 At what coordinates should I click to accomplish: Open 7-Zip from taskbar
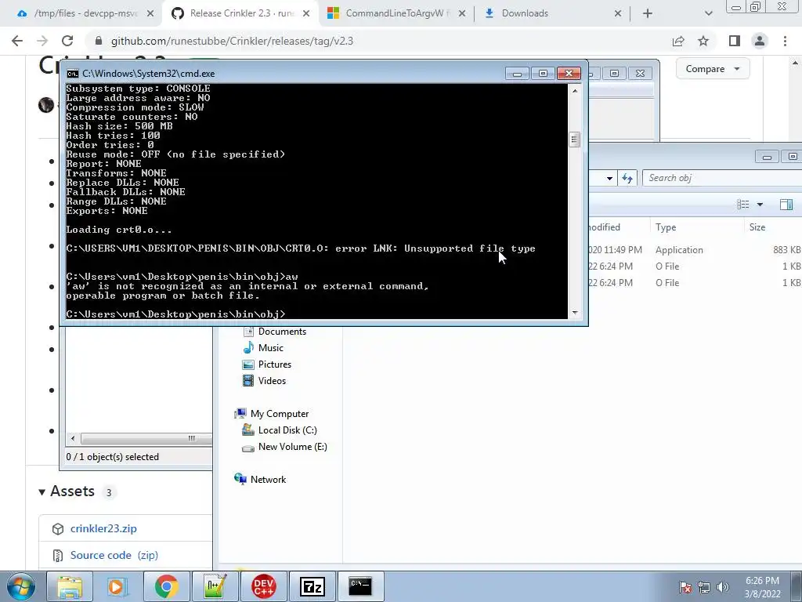(x=312, y=586)
